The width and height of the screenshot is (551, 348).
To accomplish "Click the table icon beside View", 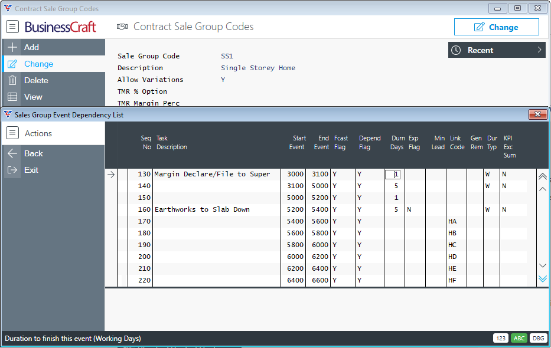I will point(12,97).
